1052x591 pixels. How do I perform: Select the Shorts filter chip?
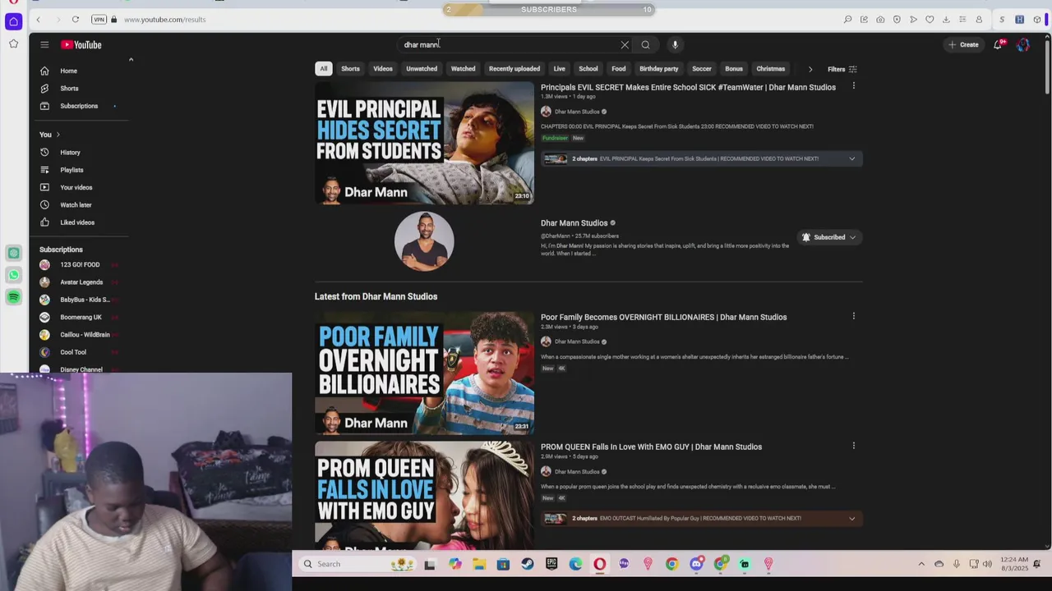point(350,69)
